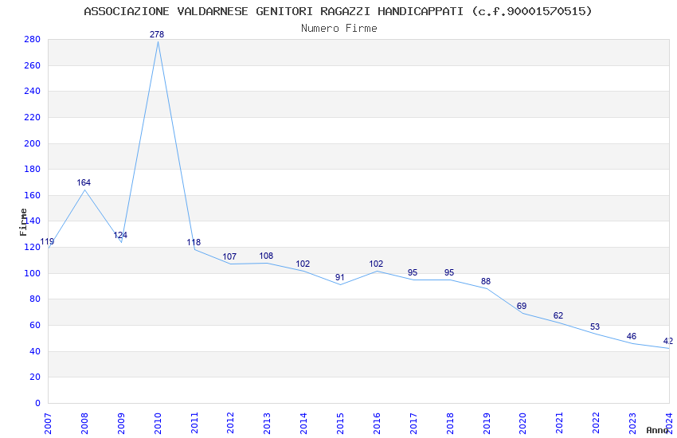Click the 0 value on vertical axis
The image size is (677, 438).
[38, 404]
